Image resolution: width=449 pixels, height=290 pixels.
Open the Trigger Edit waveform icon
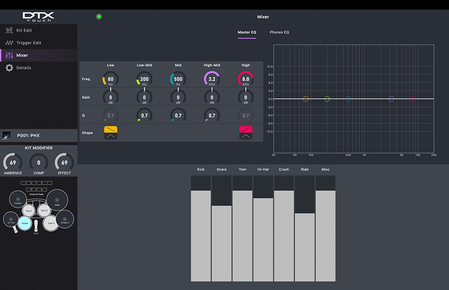pos(9,43)
